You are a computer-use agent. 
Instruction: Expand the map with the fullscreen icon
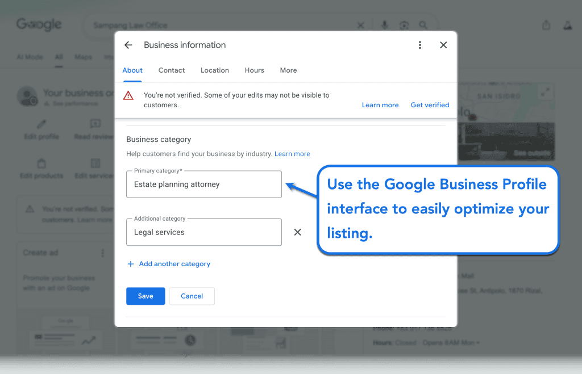545,93
